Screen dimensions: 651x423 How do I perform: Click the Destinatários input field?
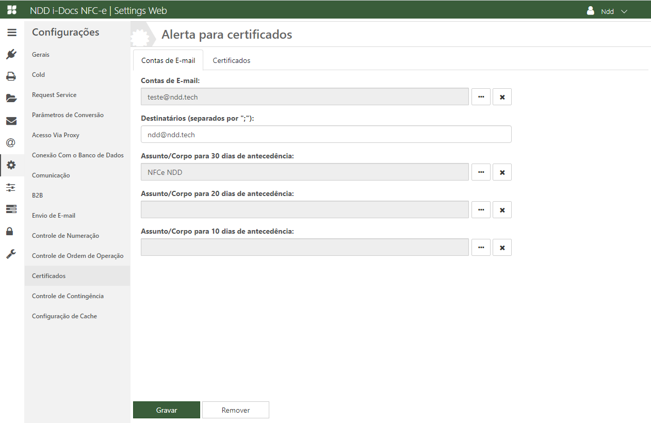pos(325,135)
